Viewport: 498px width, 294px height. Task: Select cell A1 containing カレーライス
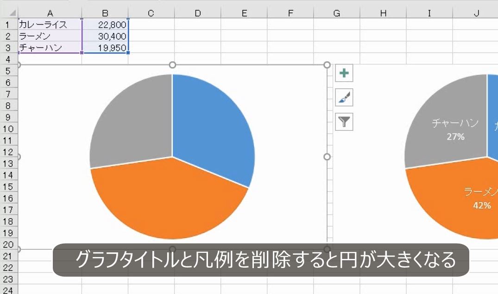(50, 24)
